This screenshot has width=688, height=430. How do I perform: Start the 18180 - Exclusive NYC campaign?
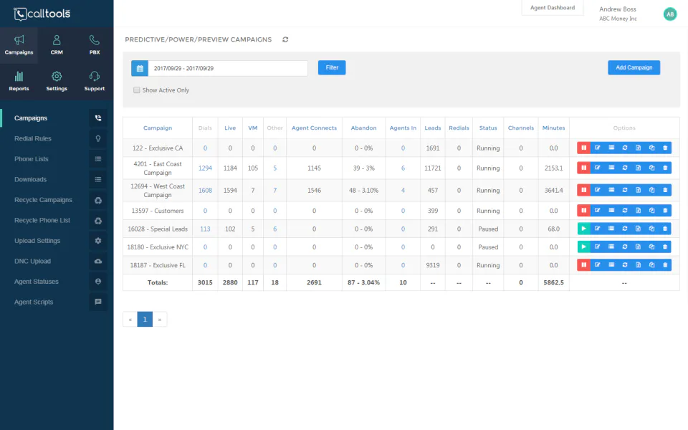[583, 247]
